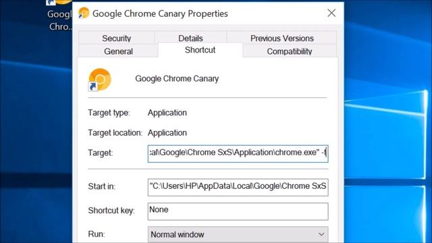The width and height of the screenshot is (432, 243).
Task: Click the Shortcut key label
Action: pyautogui.click(x=111, y=211)
